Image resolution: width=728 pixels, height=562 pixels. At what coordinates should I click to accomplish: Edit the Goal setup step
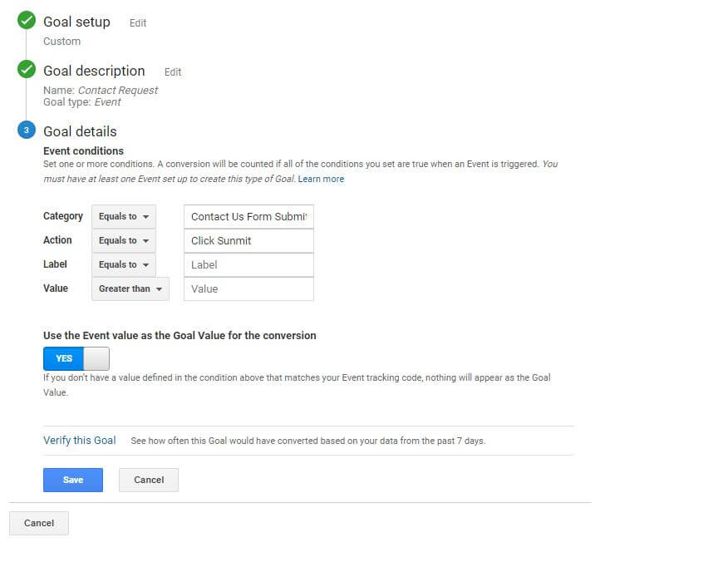pyautogui.click(x=138, y=23)
